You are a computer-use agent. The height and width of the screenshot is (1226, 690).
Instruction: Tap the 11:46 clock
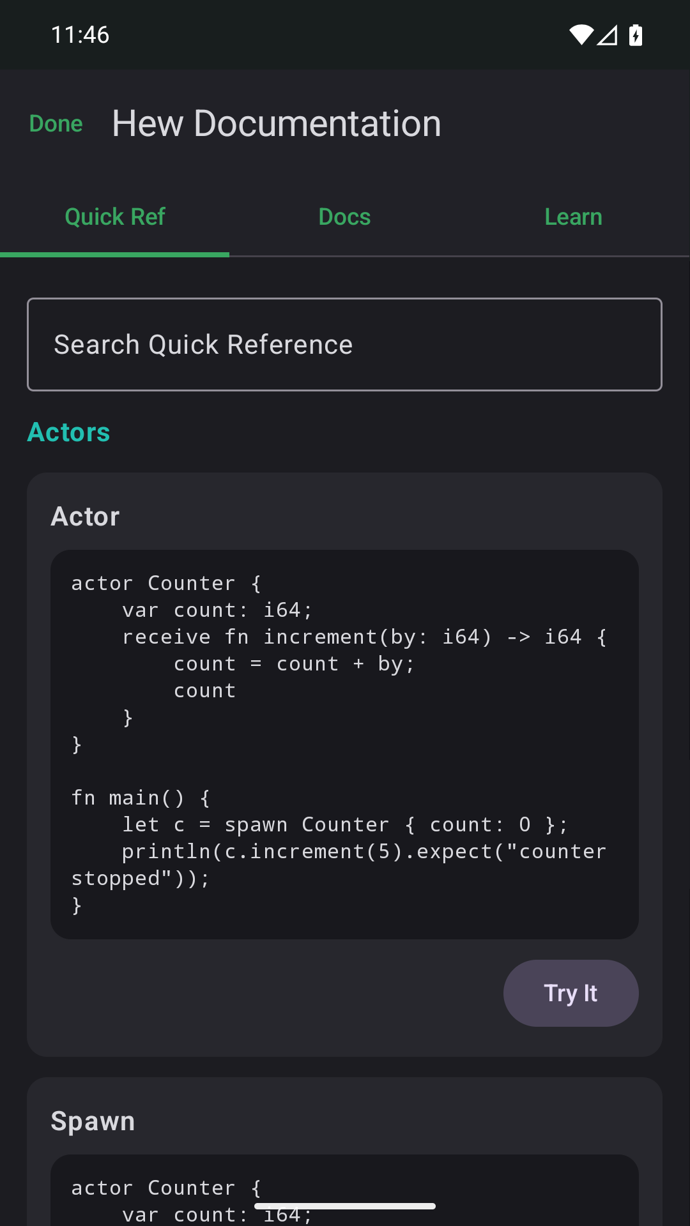point(80,35)
